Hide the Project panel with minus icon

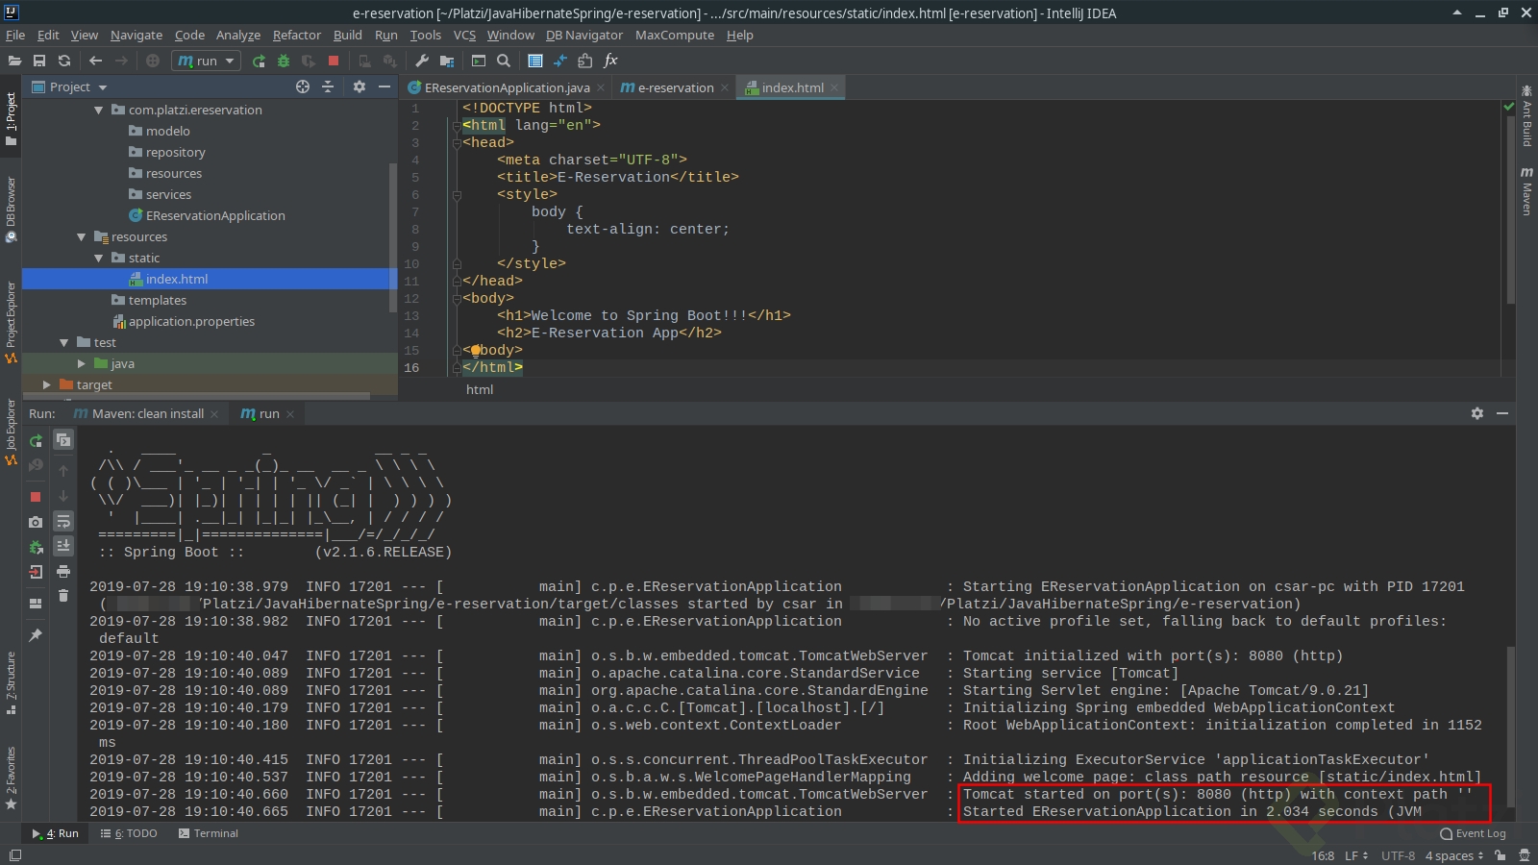pyautogui.click(x=384, y=86)
